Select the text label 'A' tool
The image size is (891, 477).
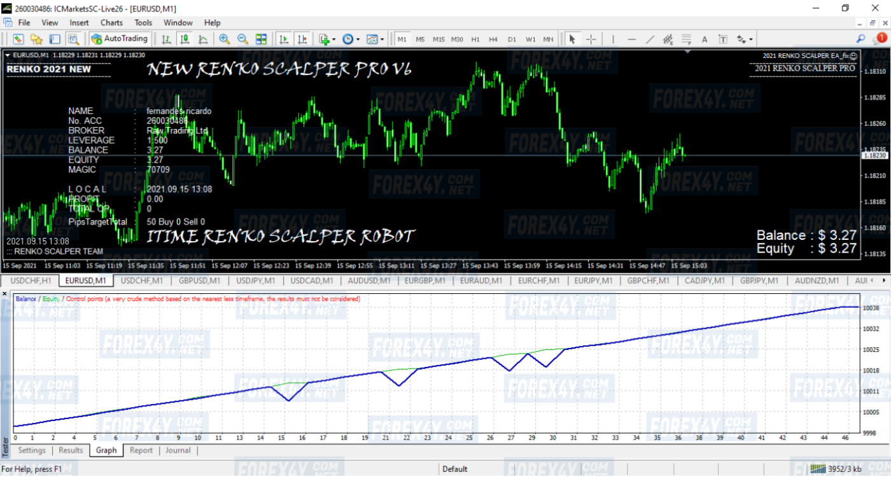[x=705, y=39]
